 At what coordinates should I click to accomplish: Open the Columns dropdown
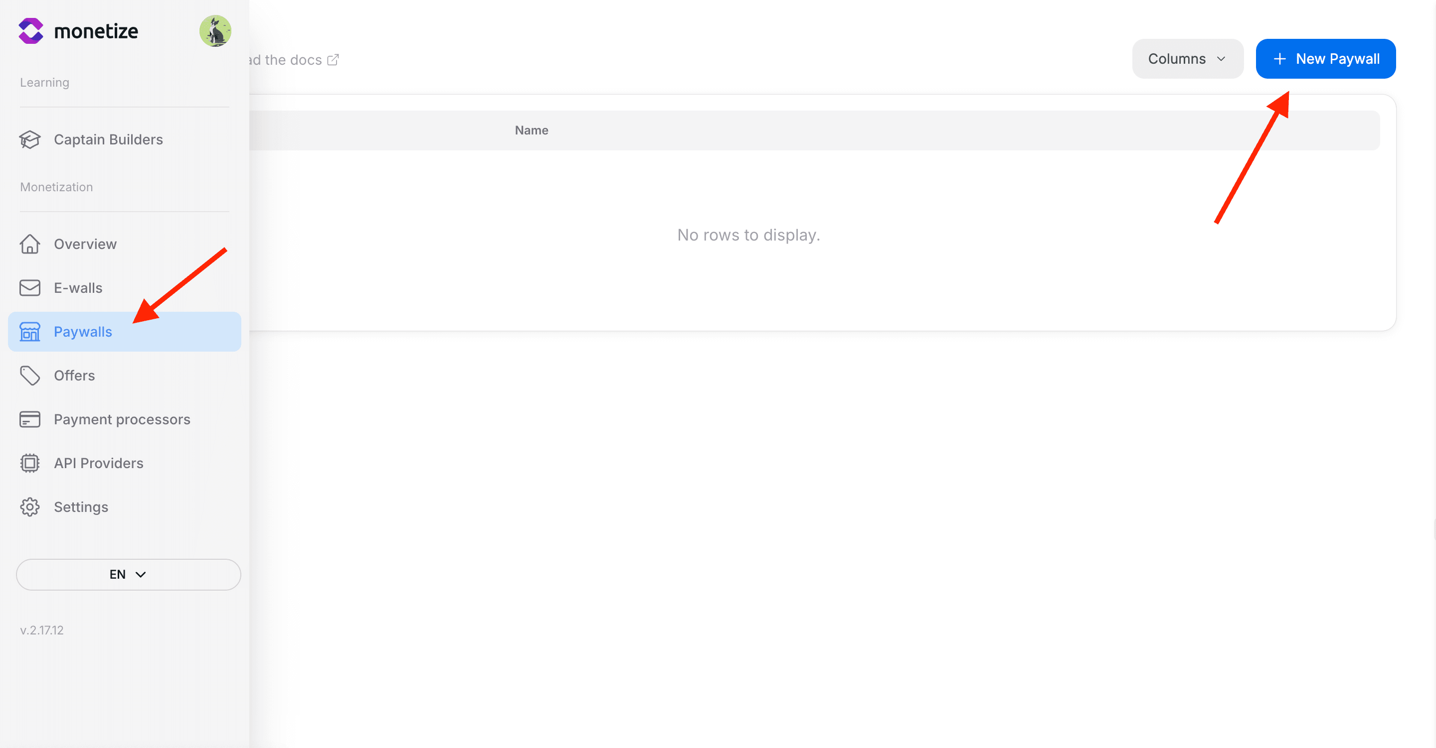[1187, 58]
